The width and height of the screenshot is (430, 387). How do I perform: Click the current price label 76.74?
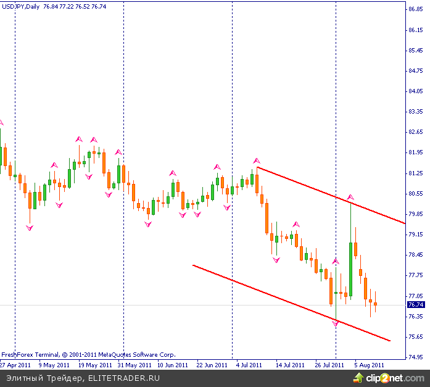[415, 304]
